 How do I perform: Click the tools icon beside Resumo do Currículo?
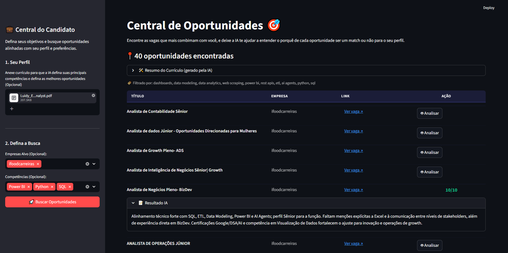coord(141,70)
